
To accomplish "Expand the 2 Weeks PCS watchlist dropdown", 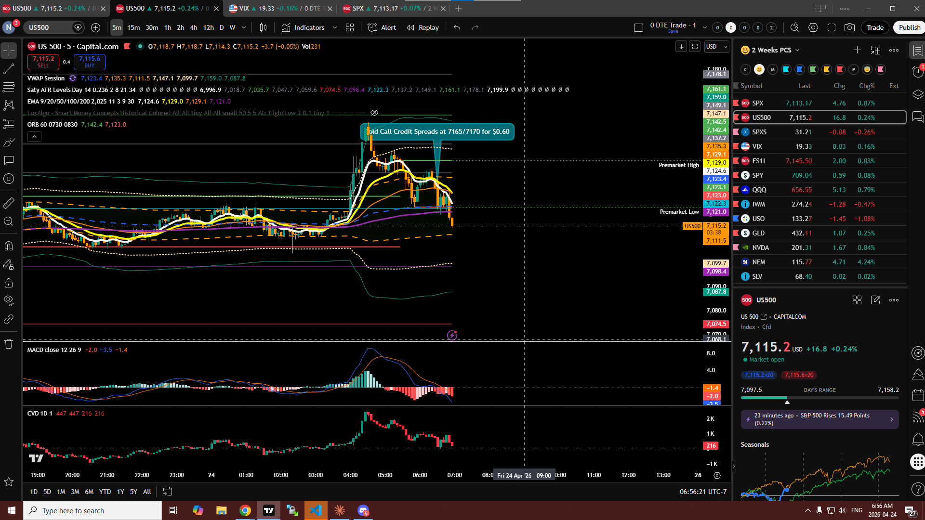I will pos(797,50).
